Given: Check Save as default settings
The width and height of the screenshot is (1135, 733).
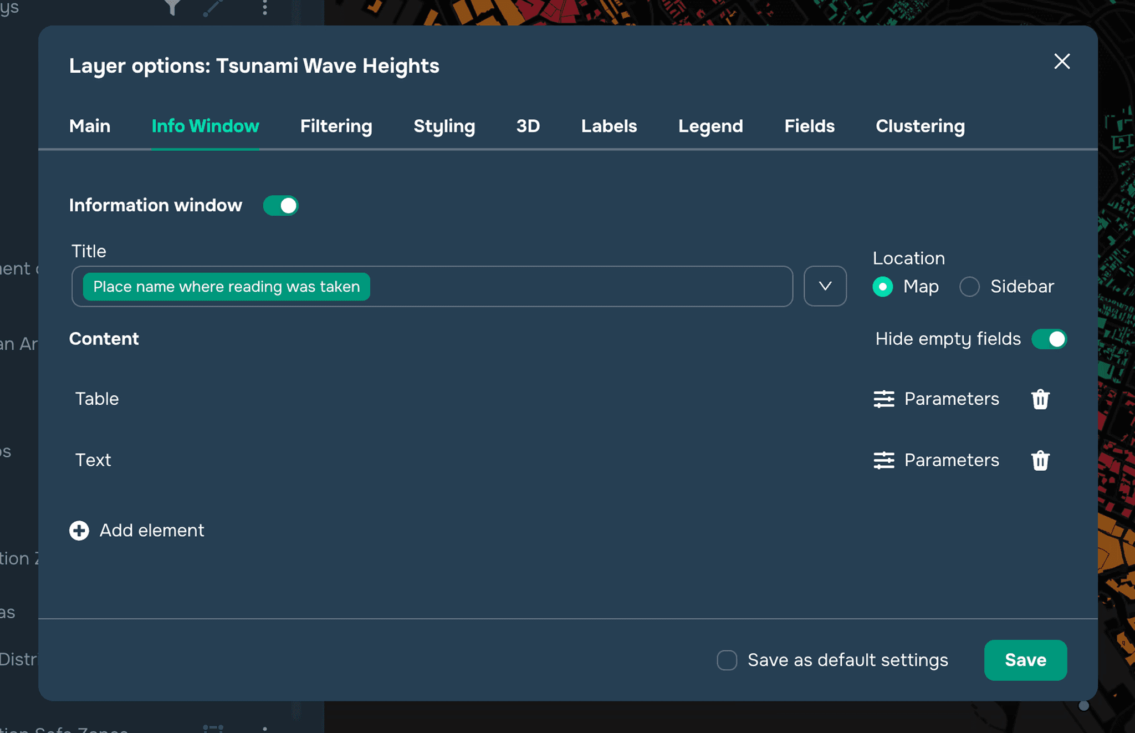Looking at the screenshot, I should click(727, 660).
